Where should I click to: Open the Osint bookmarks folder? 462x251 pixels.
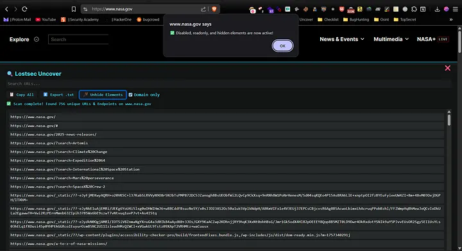tap(381, 19)
